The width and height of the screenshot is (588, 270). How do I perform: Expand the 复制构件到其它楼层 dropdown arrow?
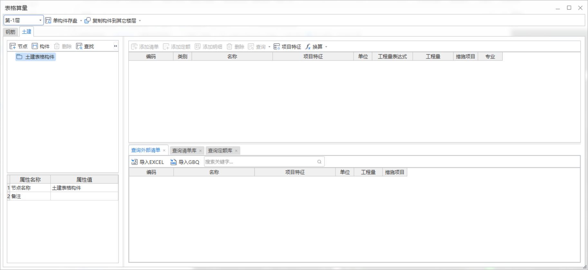140,21
